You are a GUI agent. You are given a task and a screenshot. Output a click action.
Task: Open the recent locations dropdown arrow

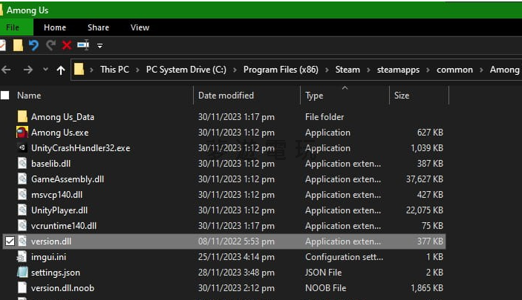(x=45, y=70)
